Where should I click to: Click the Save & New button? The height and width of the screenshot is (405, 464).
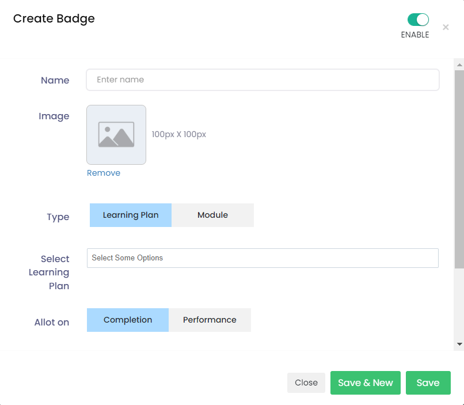tap(365, 383)
